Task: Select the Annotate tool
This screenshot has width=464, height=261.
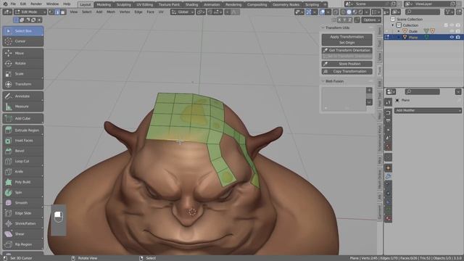Action: pos(22,96)
